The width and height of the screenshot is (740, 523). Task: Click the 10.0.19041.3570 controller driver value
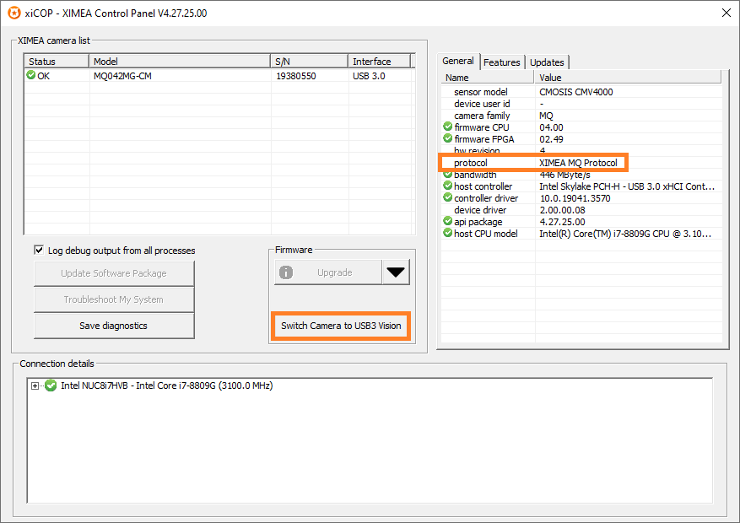pyautogui.click(x=575, y=198)
